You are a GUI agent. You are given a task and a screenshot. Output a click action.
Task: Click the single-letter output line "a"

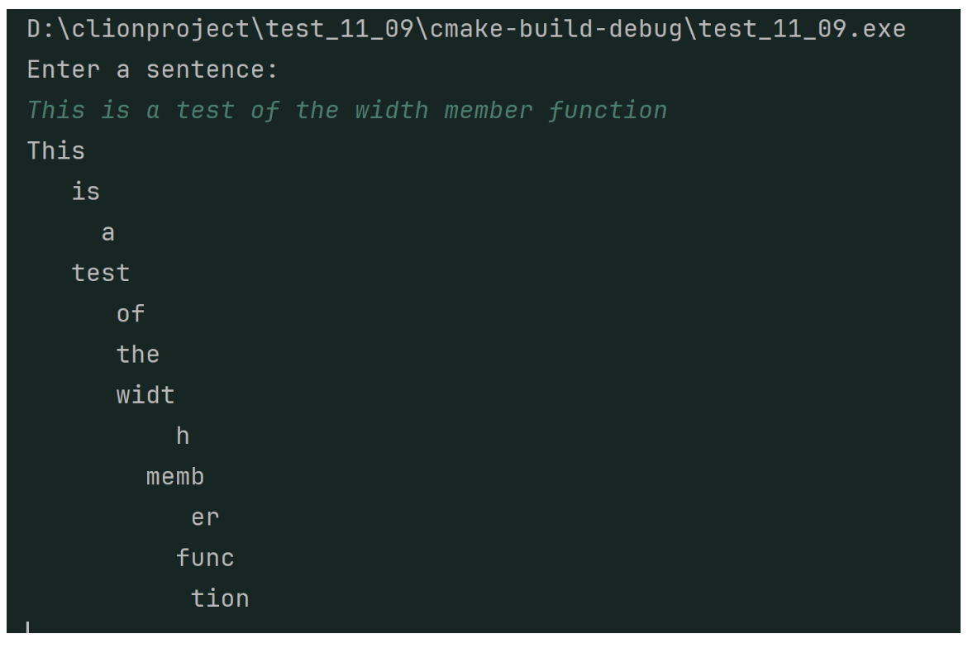[107, 233]
